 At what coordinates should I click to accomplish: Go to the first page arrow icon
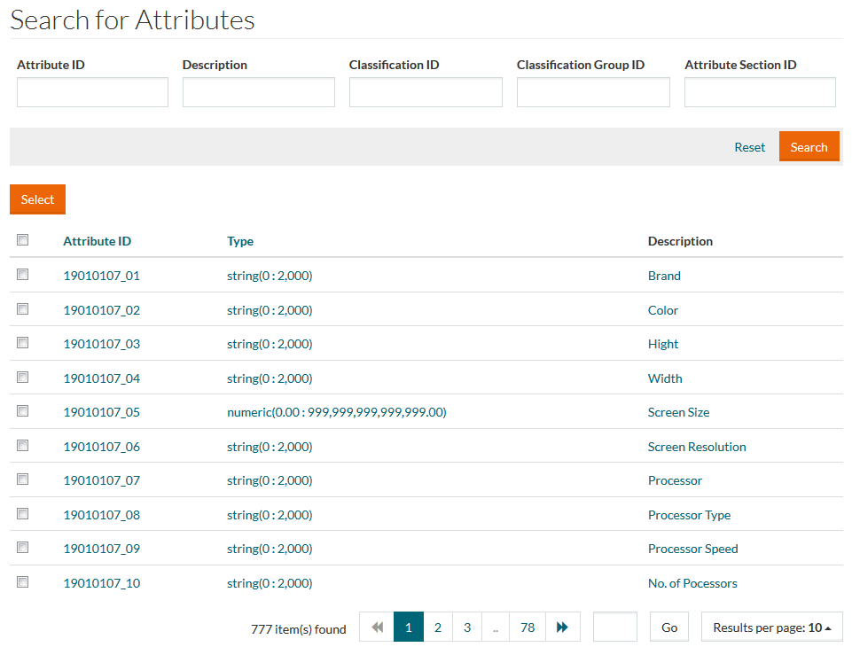tap(377, 628)
